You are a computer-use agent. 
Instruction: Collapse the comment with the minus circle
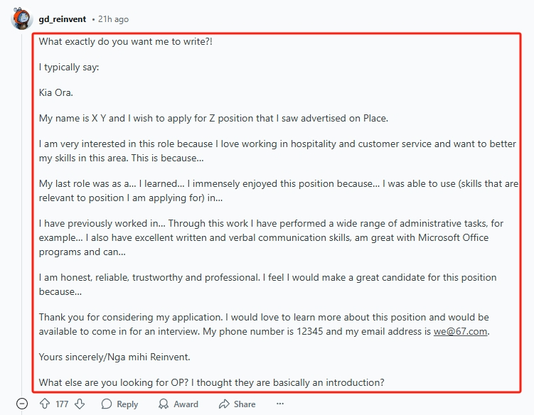(x=22, y=404)
